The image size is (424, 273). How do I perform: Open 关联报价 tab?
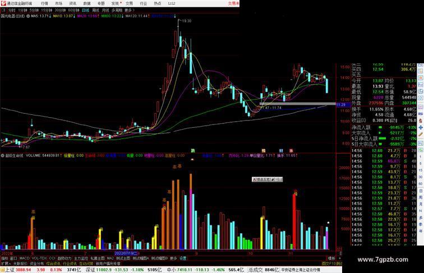[x=20, y=263]
